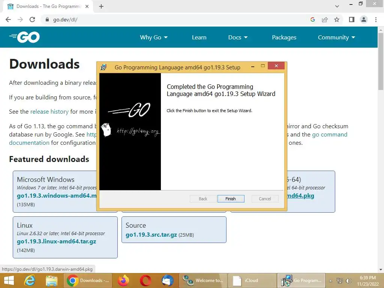
Task: Close the Downloads browser tab
Action: point(87,6)
